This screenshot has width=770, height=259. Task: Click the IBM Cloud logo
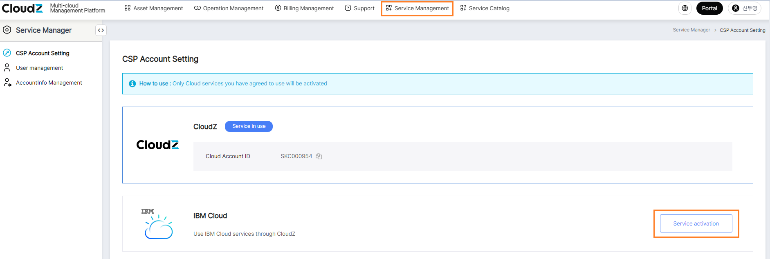tap(158, 223)
